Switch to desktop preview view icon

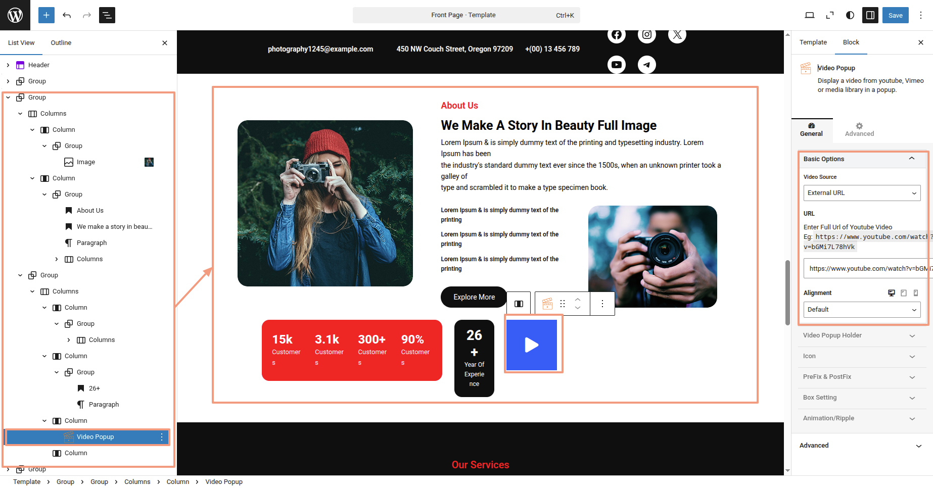[810, 15]
